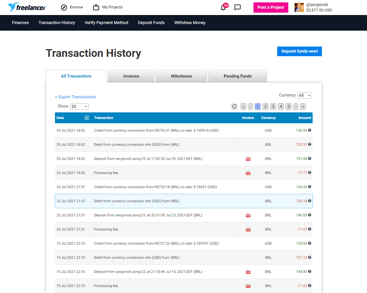Click help icon next to -17.77 amount
The height and width of the screenshot is (293, 367).
(310, 172)
